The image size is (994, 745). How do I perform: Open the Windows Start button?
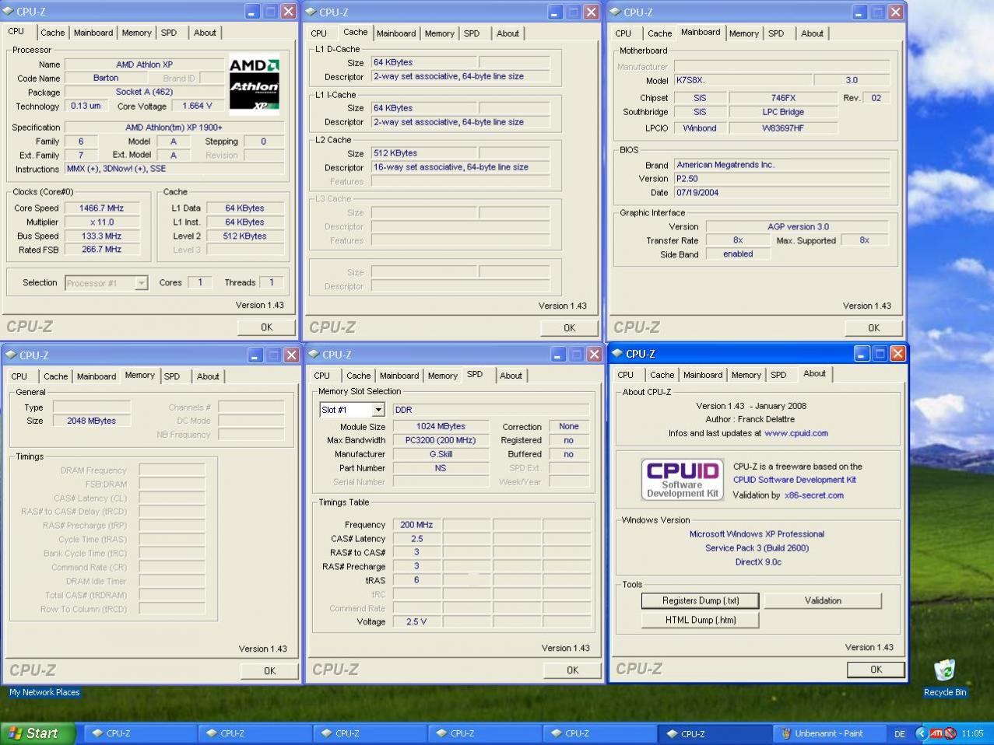pyautogui.click(x=38, y=733)
